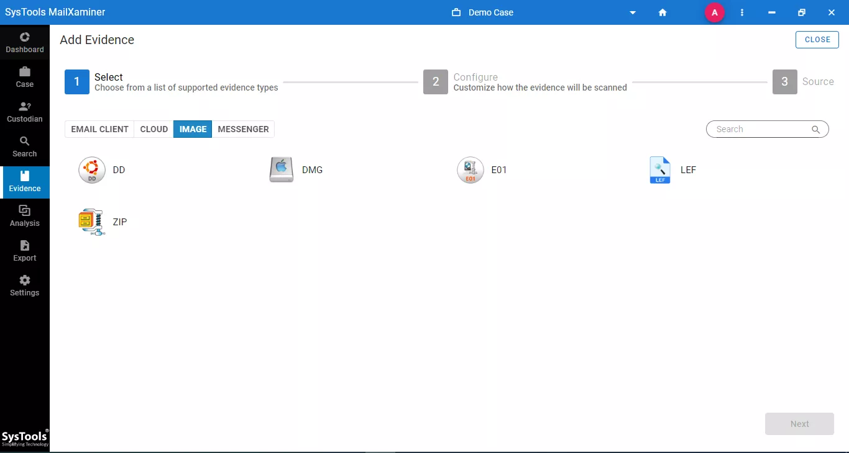Select the DD image type icon
This screenshot has width=849, height=453.
click(x=92, y=170)
